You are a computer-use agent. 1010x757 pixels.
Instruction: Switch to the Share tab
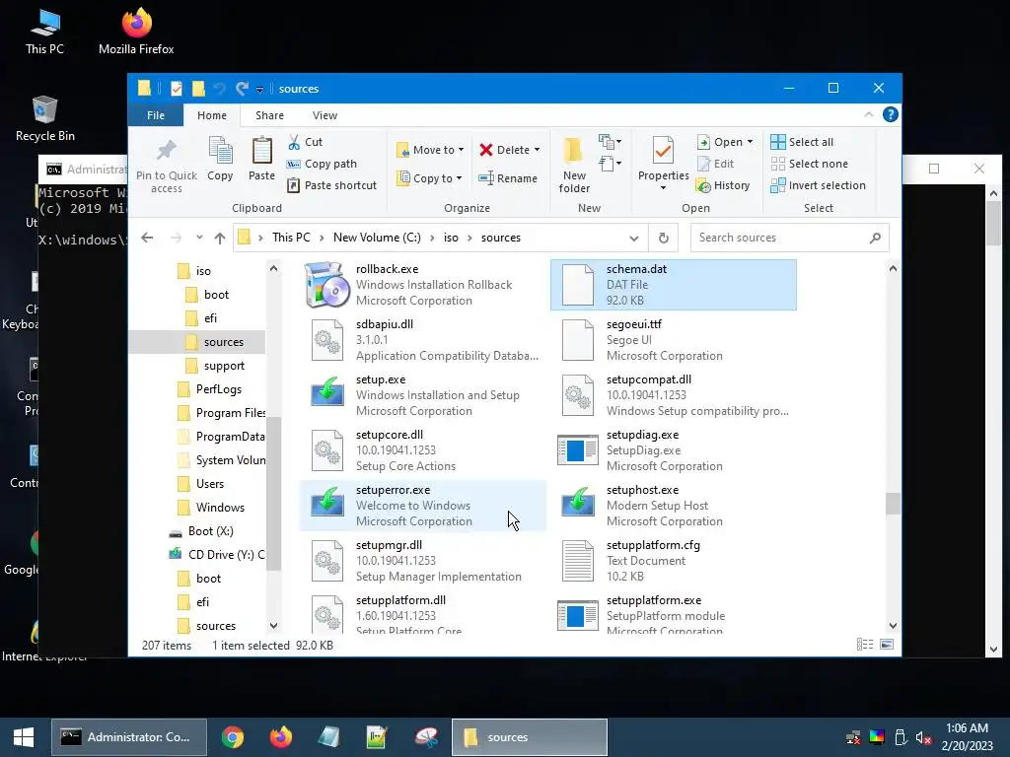[269, 115]
